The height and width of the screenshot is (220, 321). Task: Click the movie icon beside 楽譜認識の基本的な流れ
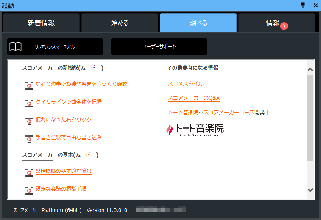pos(29,172)
